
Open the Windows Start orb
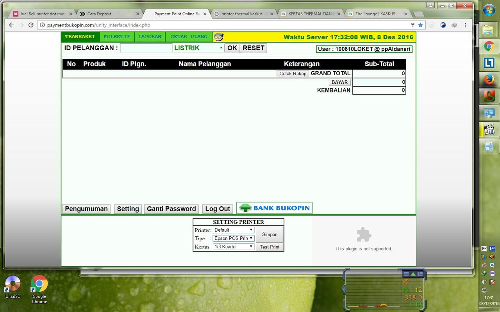[489, 10]
